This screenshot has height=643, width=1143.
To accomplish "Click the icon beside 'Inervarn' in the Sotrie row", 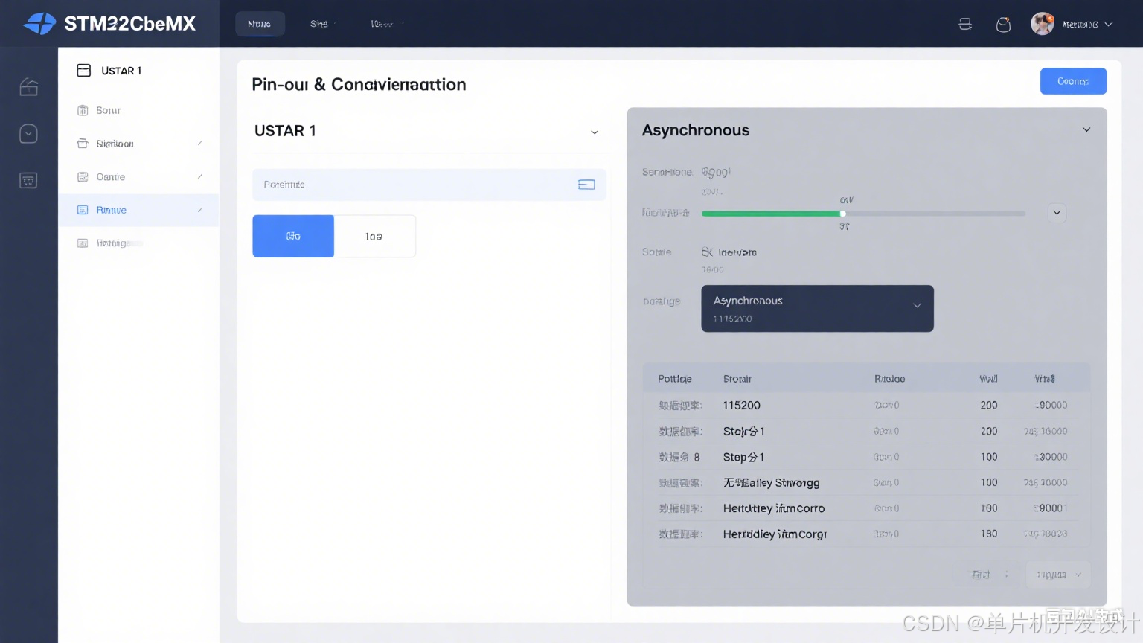I will click(x=707, y=252).
